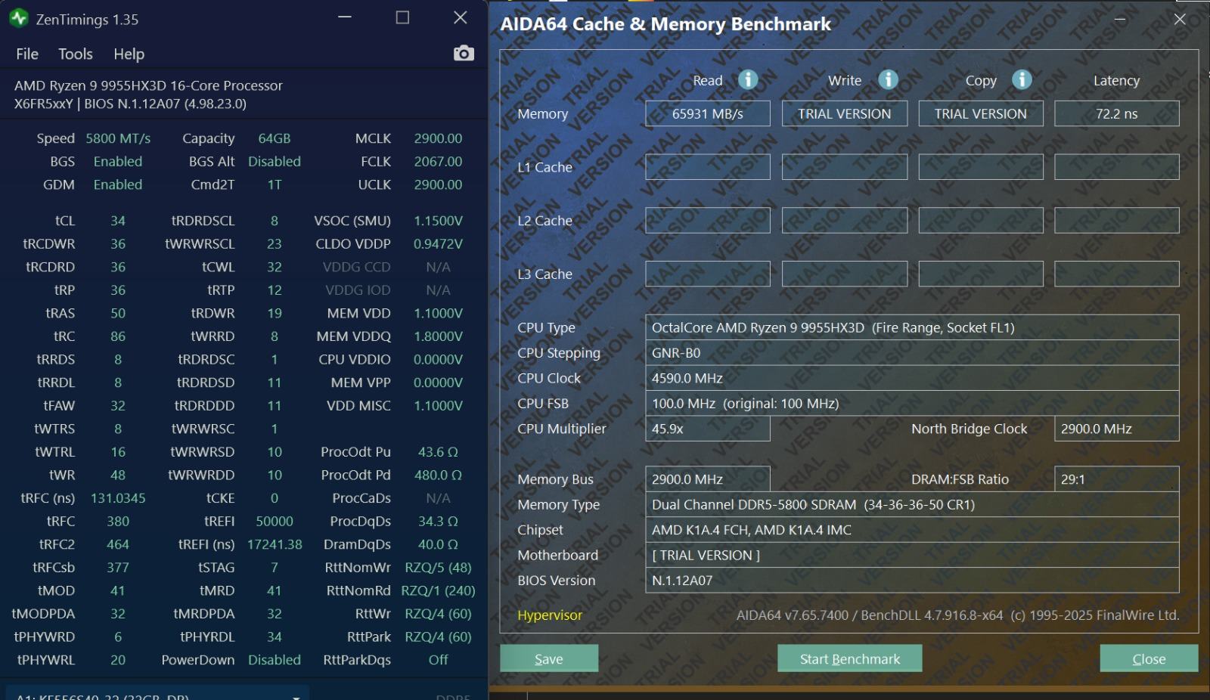Click the yellow Hypervisor label
Viewport: 1210px width, 700px height.
point(550,615)
